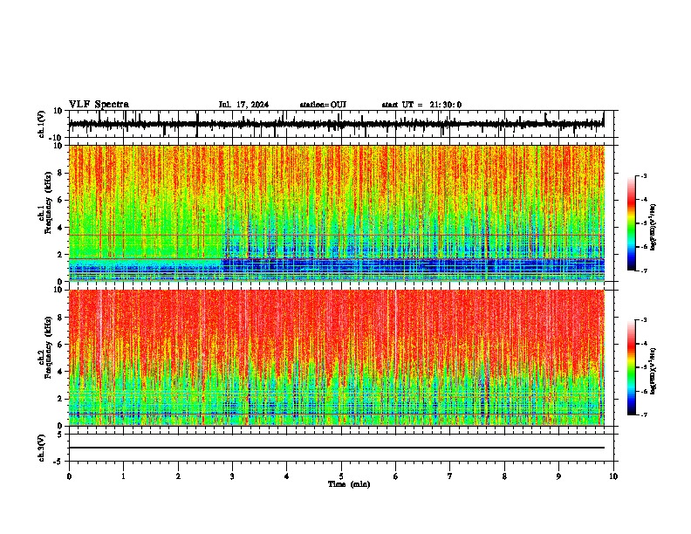Click the "10" label ending the time axis
Screen dimensions: 691x534
(613, 476)
